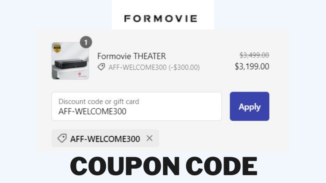Click the Formovie THEATER product thumbnail
Viewport: 326px width, 183px height.
point(70,61)
